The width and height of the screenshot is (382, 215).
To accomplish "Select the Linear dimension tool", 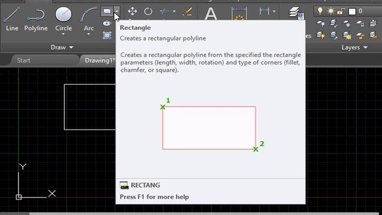I will [x=264, y=11].
